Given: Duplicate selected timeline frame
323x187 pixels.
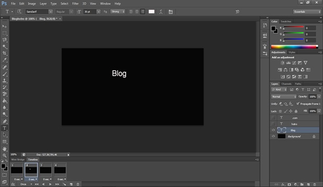Looking at the screenshot, I should 71,184.
